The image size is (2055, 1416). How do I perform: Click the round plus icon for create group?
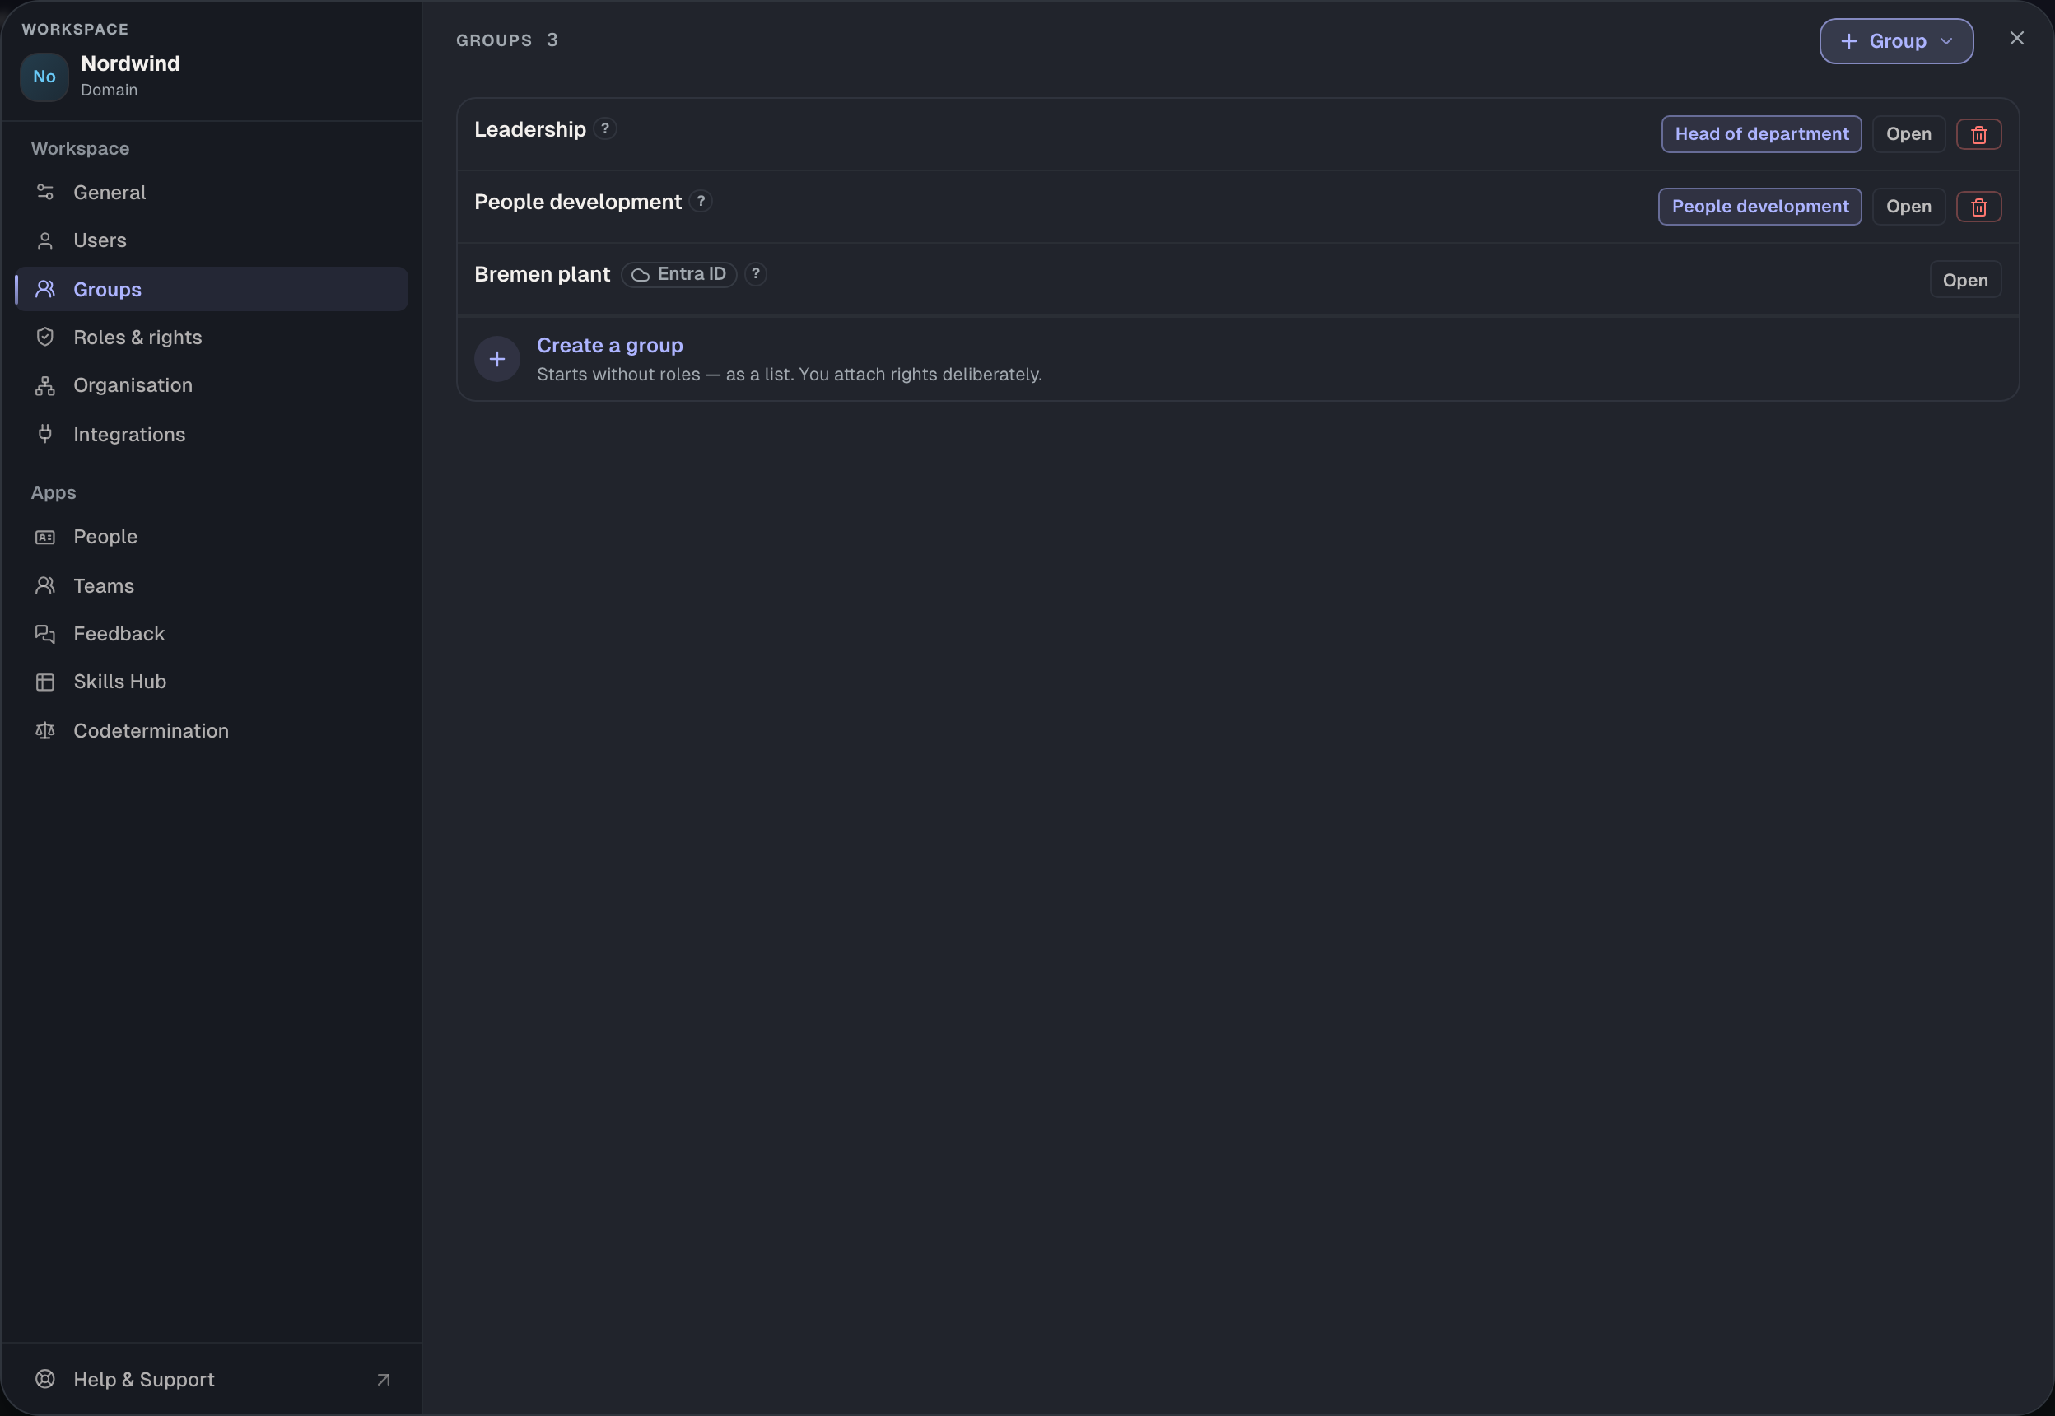click(497, 358)
